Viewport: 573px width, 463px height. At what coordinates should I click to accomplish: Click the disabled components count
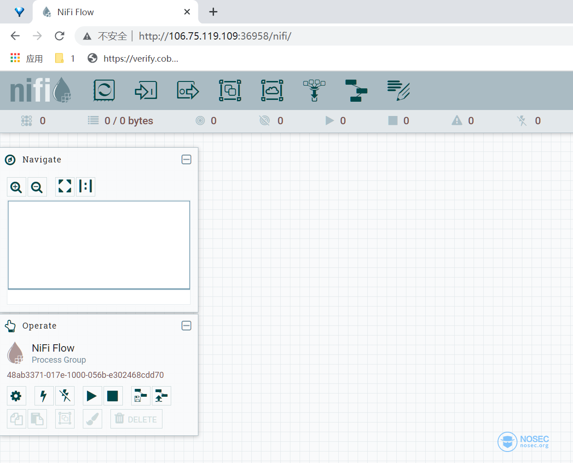point(529,121)
